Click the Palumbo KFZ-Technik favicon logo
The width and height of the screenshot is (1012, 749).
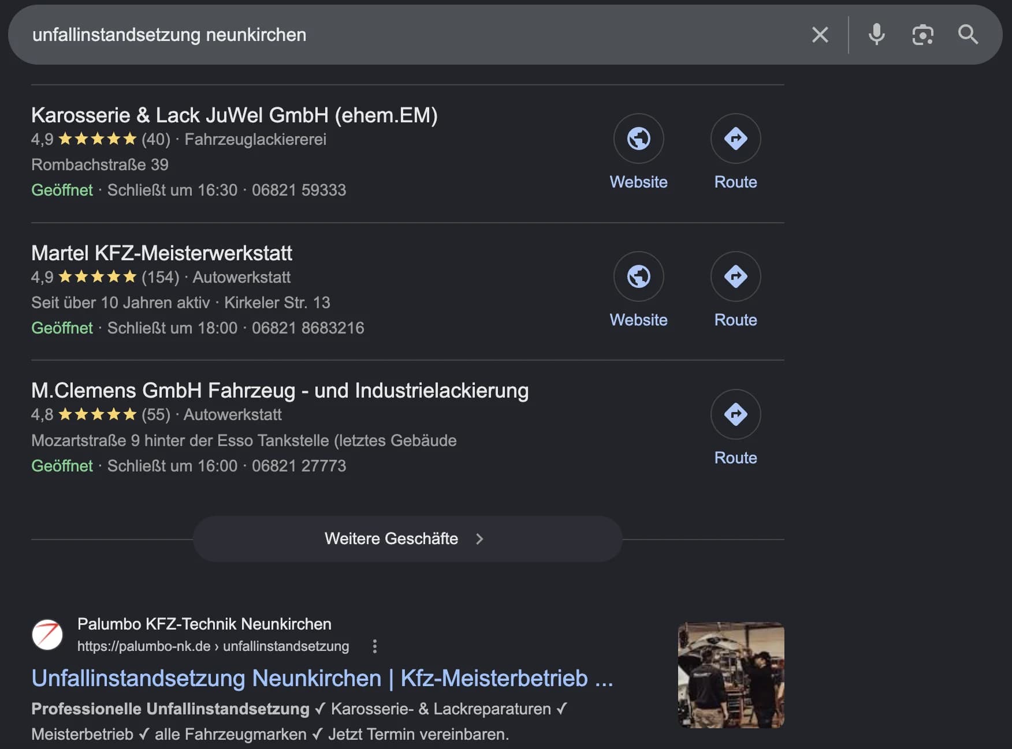pos(47,635)
